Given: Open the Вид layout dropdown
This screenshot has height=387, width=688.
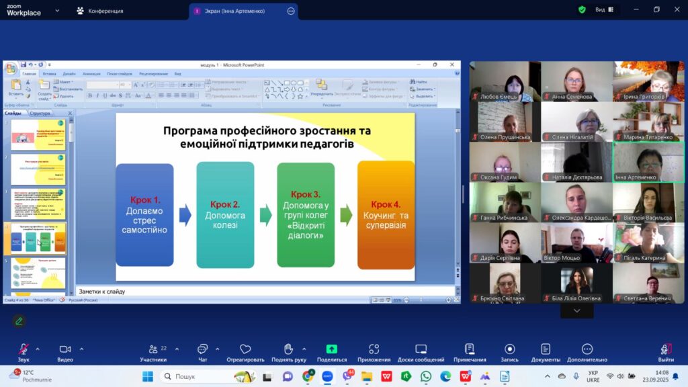Looking at the screenshot, I should [603, 10].
